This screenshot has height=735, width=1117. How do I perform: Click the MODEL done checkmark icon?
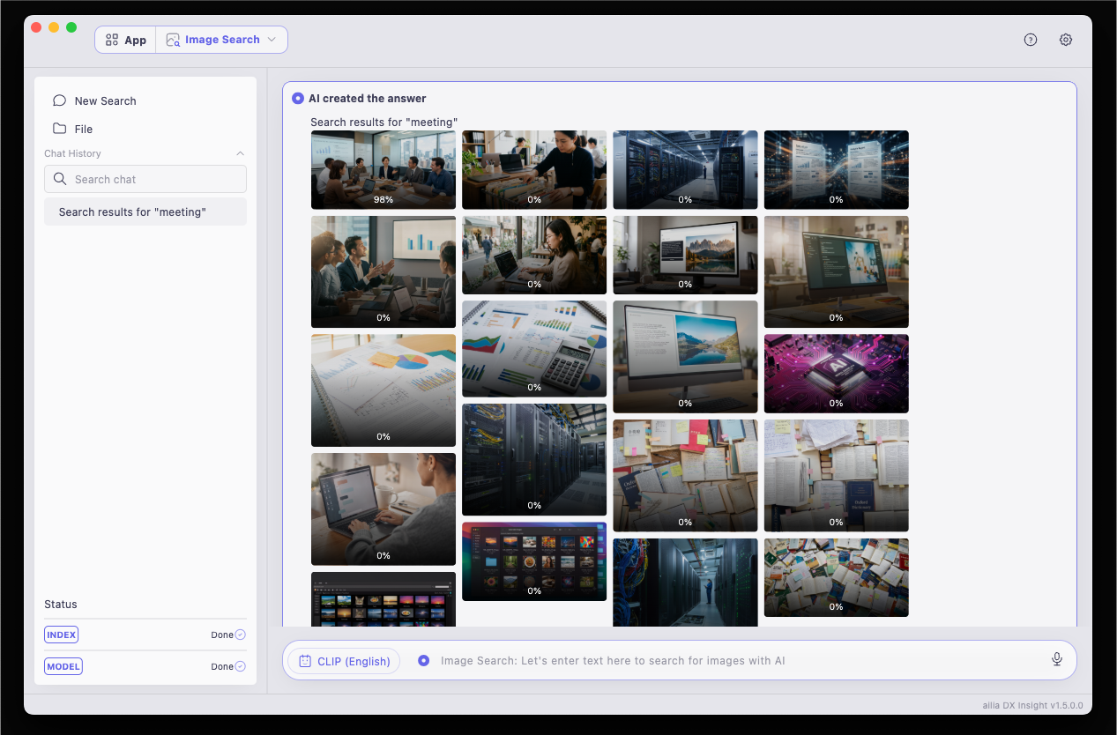point(241,666)
